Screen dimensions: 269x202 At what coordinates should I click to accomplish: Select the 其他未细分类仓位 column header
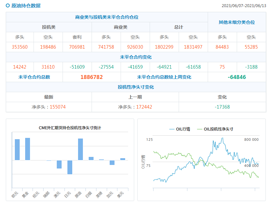(237, 22)
